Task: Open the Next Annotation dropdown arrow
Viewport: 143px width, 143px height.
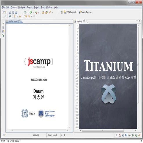Action: [18, 16]
